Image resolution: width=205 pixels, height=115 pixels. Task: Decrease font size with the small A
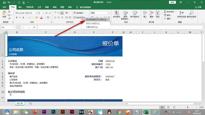coord(50,13)
